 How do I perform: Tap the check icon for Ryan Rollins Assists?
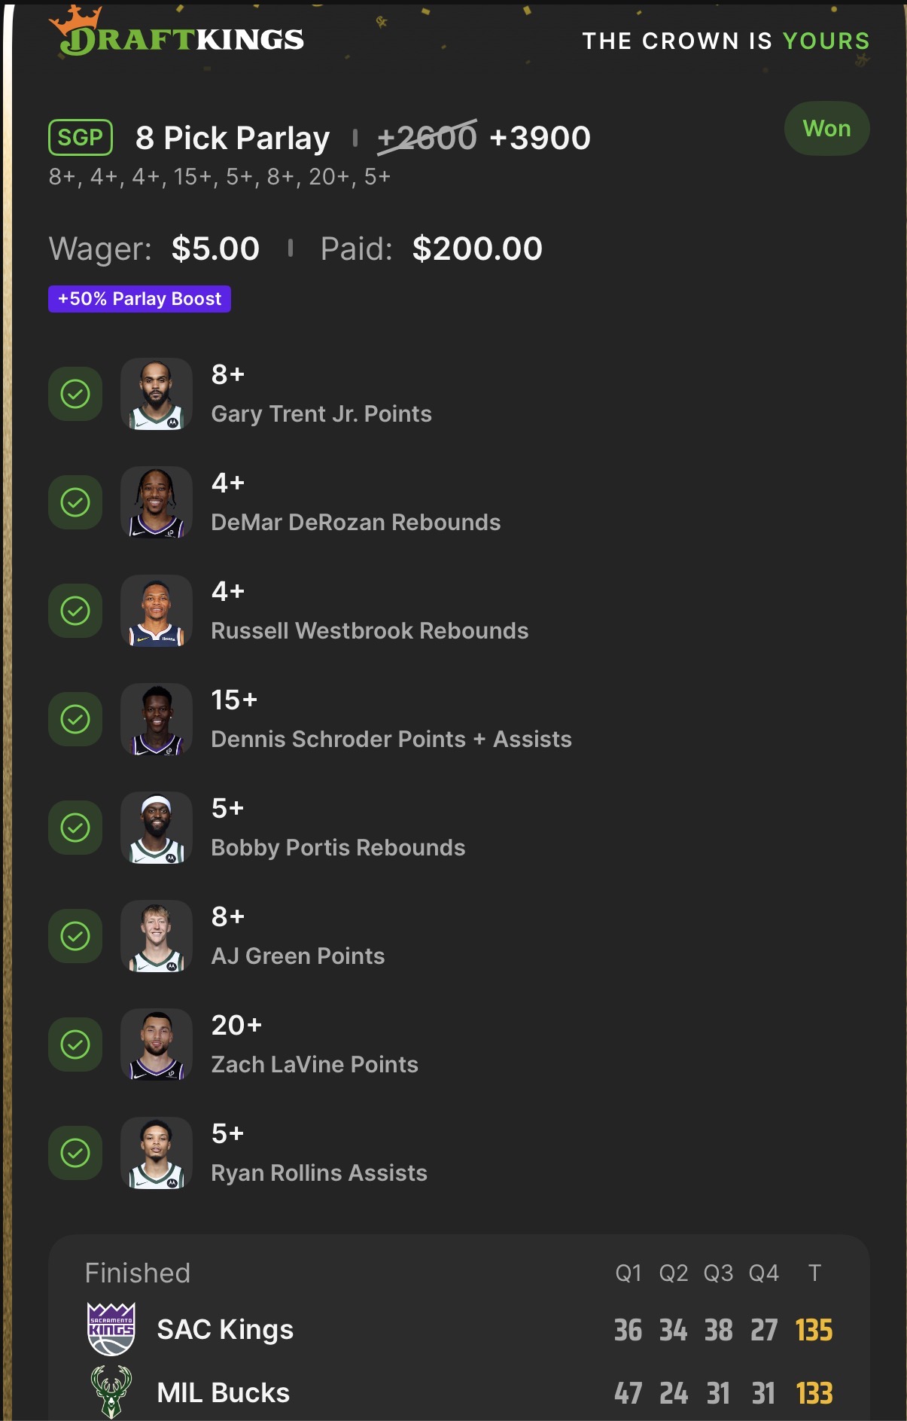click(x=75, y=1153)
